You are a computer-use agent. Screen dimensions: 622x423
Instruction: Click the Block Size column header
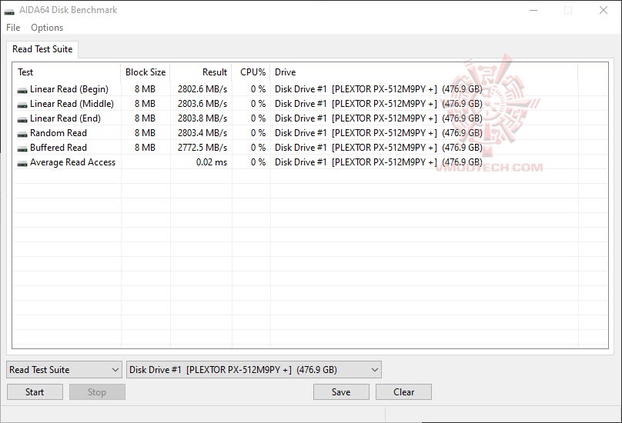[x=145, y=72]
